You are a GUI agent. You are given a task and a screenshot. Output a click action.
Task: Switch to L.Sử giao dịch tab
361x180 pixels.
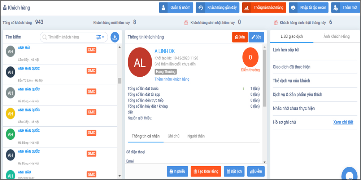tap(292, 36)
